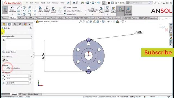Image resolution: width=174 pixels, height=98 pixels.
Task: Select the Ellipse sketch tool
Action: pyautogui.click(x=30, y=11)
